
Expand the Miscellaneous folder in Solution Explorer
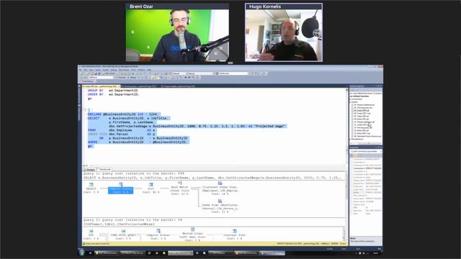tap(351, 139)
